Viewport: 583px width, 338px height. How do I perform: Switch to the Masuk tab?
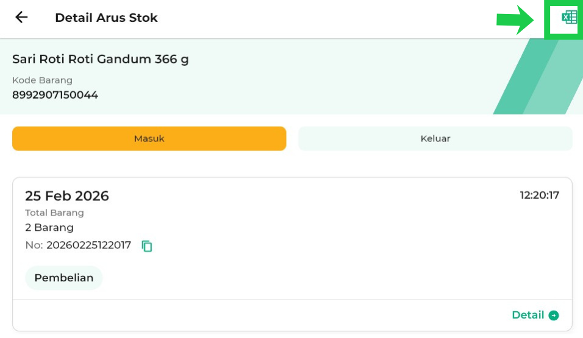[x=149, y=139]
